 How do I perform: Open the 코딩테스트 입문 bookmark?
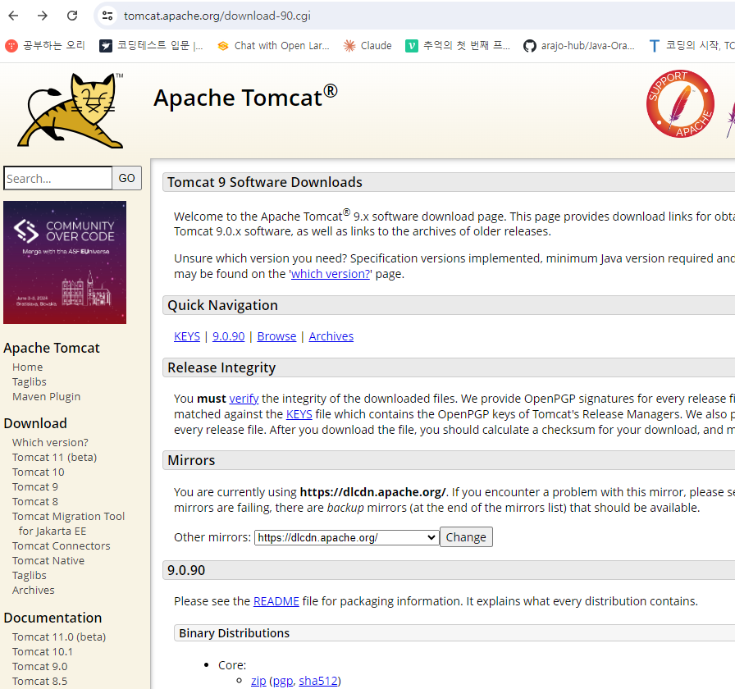click(152, 45)
